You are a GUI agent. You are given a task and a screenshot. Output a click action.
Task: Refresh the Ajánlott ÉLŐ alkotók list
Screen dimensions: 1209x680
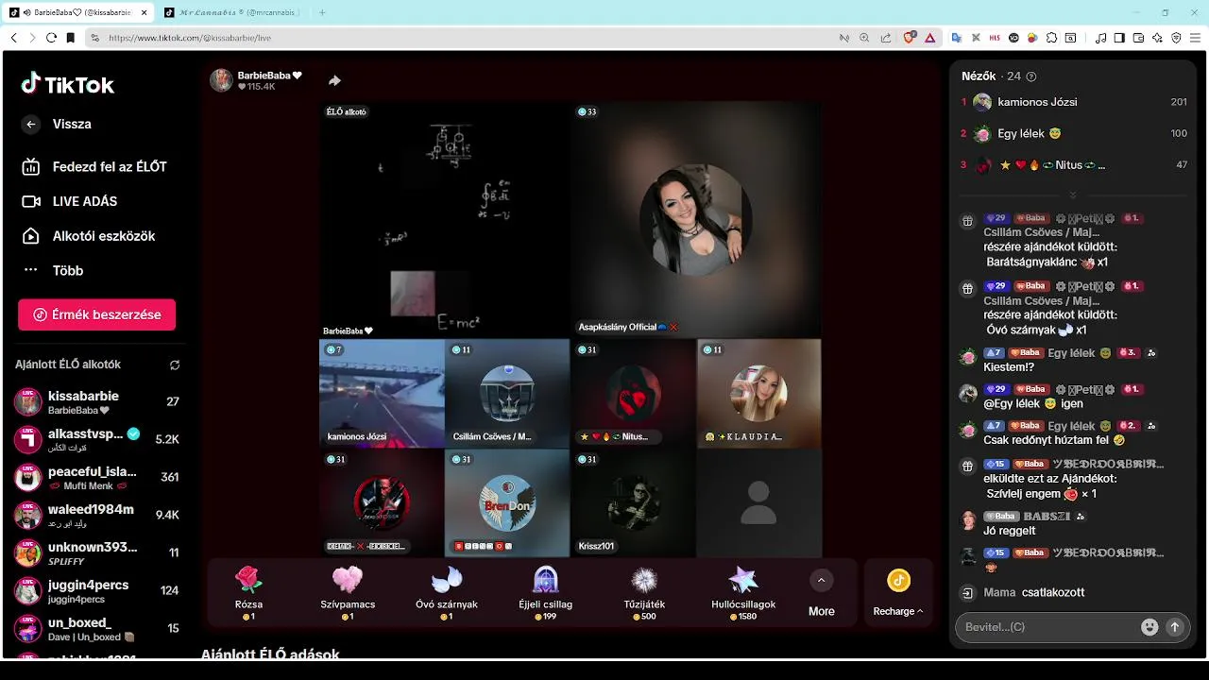(x=175, y=365)
